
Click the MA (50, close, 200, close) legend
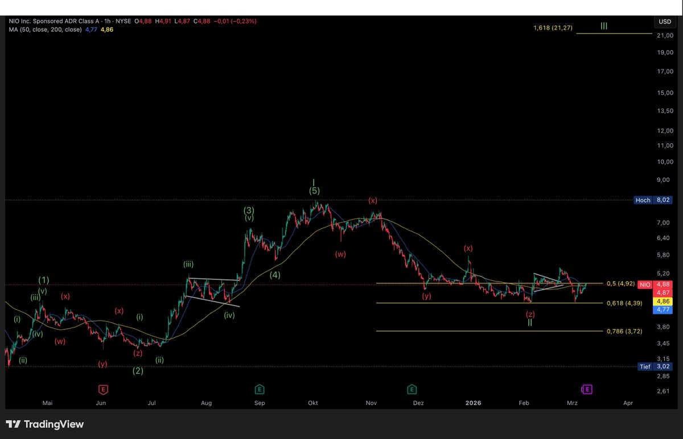(46, 29)
